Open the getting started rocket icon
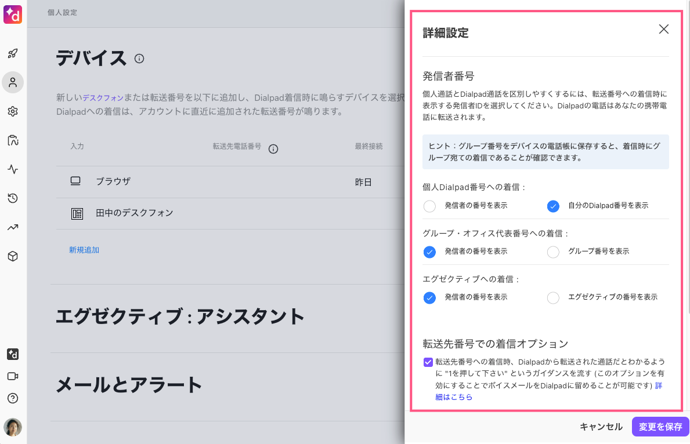 13,53
